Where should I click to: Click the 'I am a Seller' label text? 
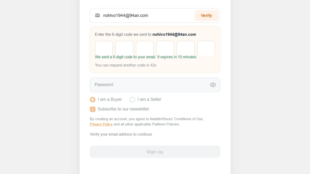[x=149, y=99]
